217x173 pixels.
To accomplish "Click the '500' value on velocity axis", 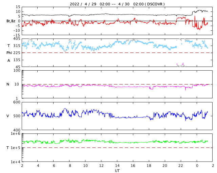I will (17, 116).
